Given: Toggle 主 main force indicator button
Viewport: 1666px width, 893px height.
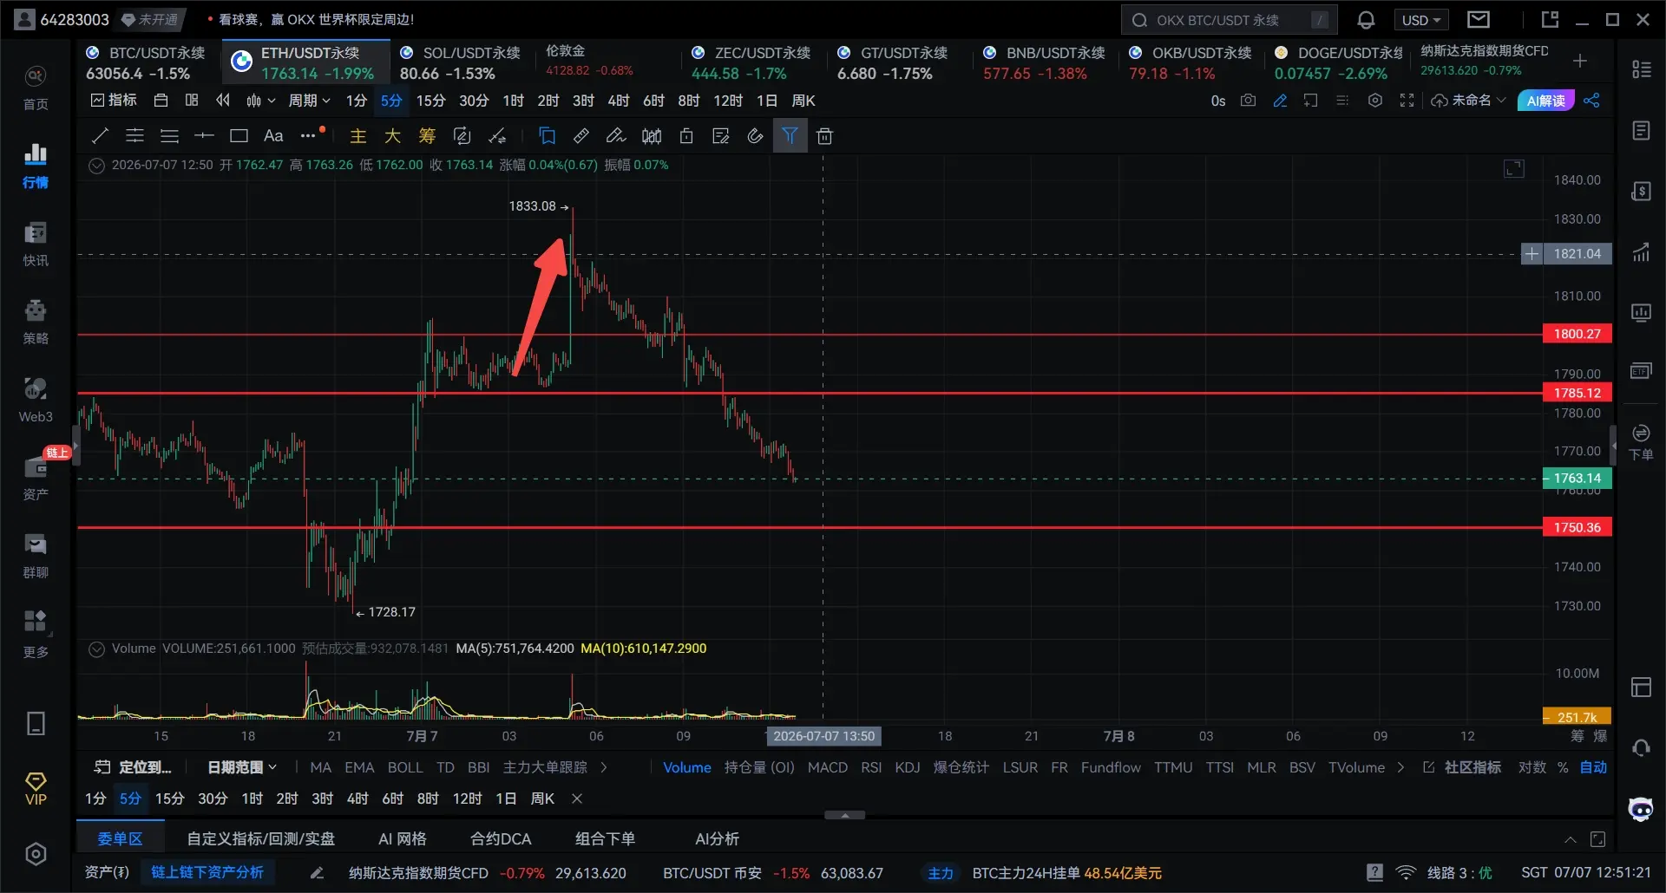Looking at the screenshot, I should (357, 135).
